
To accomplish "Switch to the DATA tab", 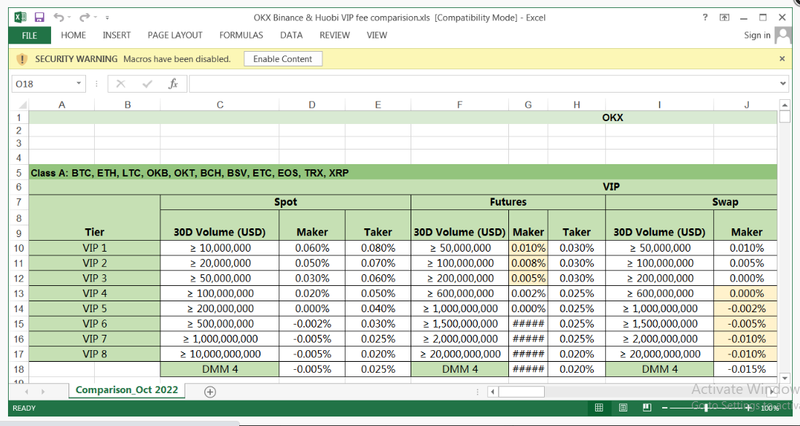I will pyautogui.click(x=291, y=35).
